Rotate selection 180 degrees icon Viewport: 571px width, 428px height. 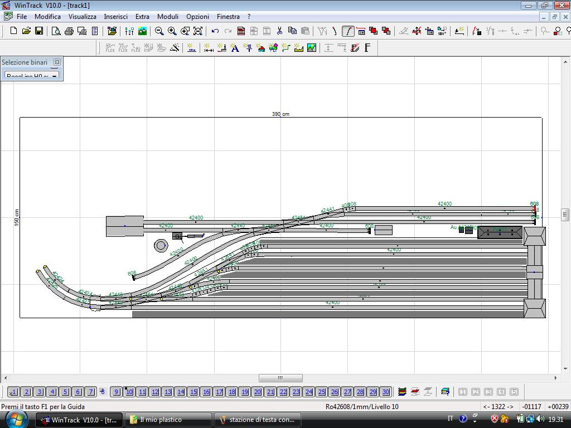coord(442,31)
